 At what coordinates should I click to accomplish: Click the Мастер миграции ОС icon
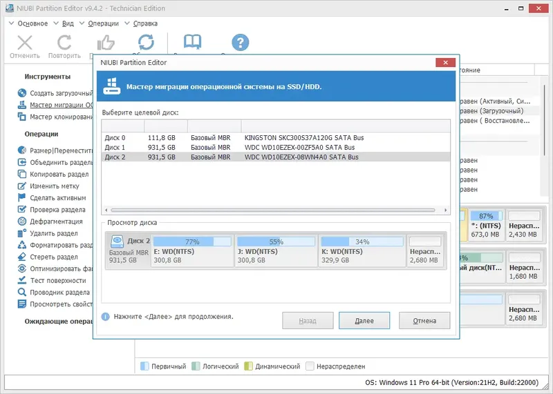(x=22, y=105)
